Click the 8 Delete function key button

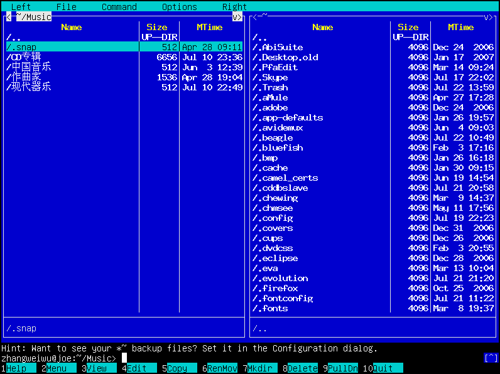pos(302,368)
